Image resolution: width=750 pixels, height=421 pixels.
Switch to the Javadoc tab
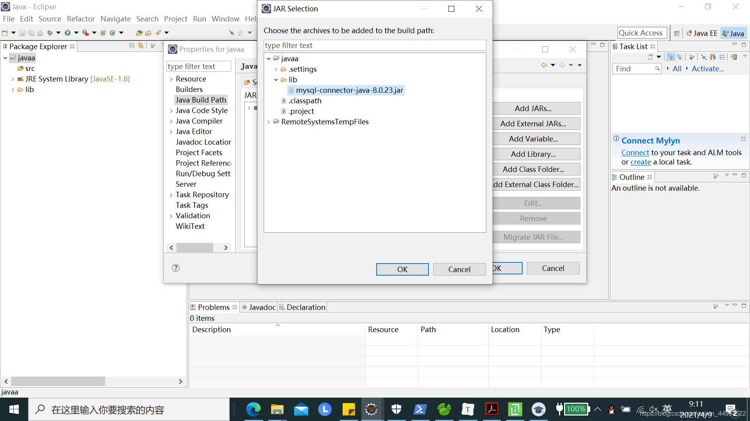(259, 307)
